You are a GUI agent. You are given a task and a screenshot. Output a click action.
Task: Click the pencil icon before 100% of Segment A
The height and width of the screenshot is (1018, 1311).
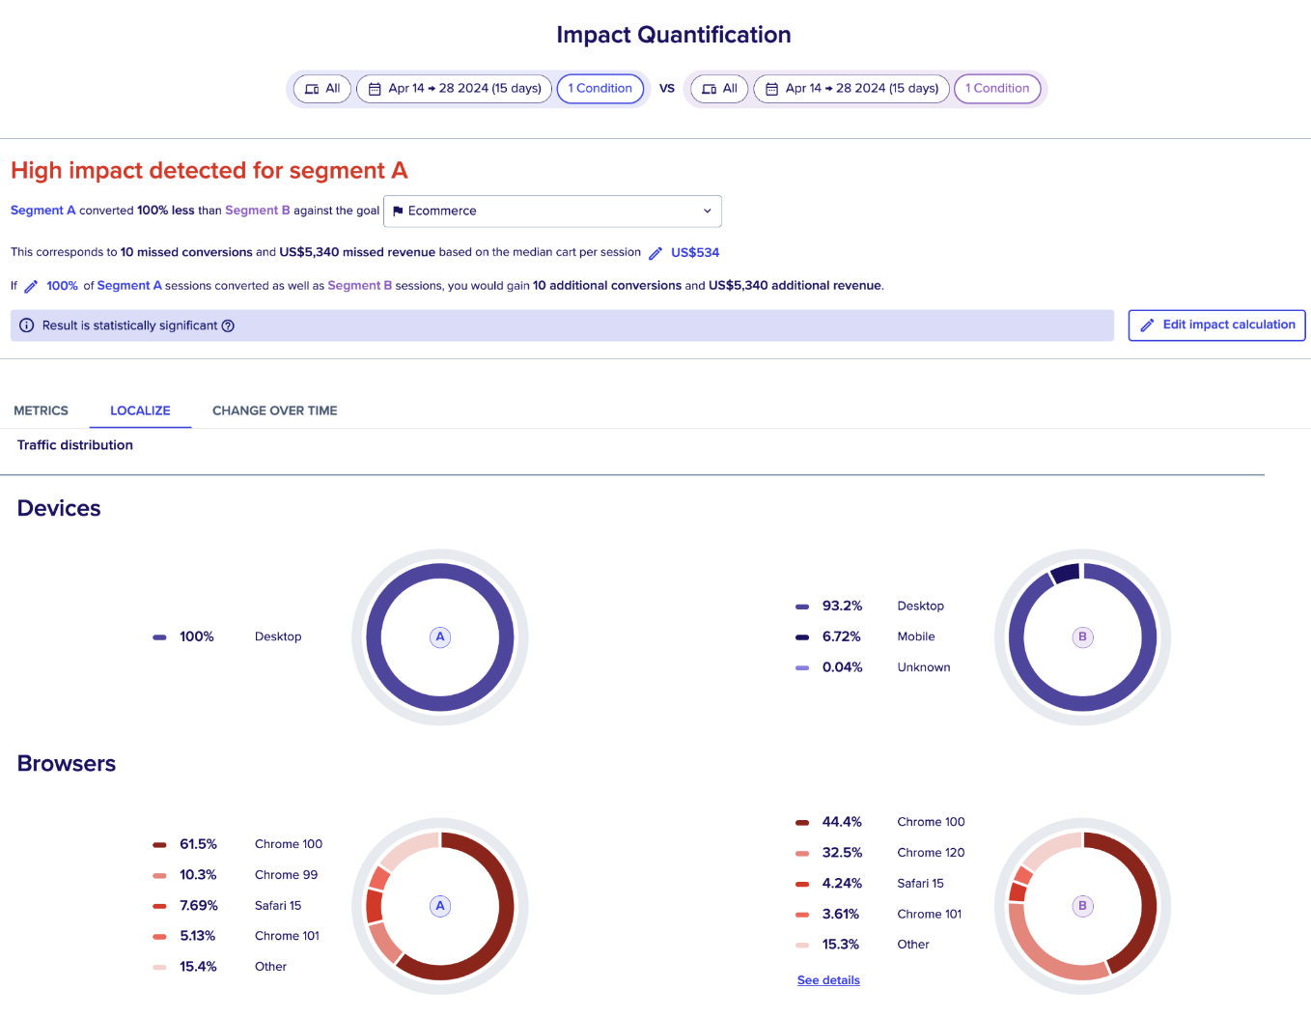31,286
